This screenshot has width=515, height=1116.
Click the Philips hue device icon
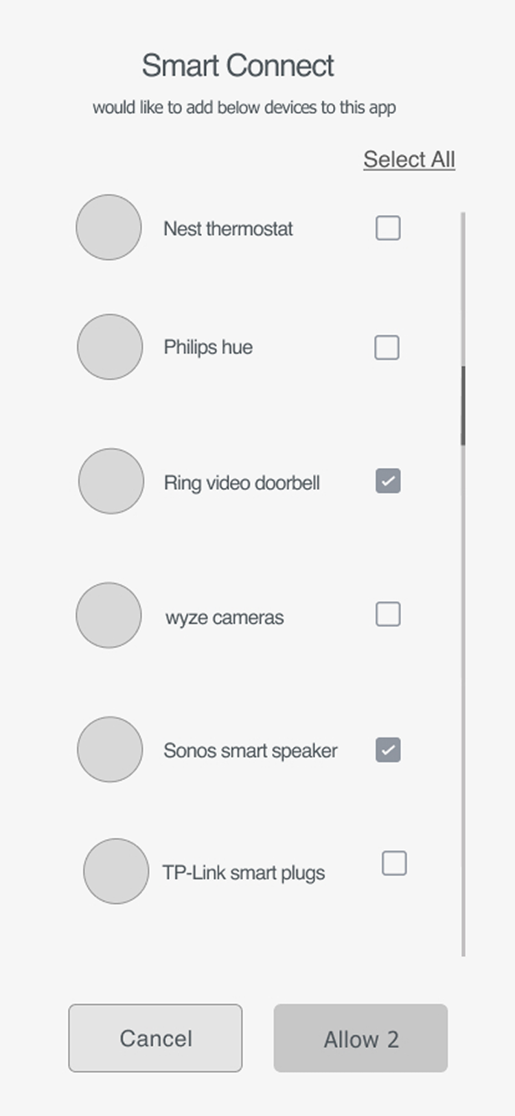pos(110,347)
